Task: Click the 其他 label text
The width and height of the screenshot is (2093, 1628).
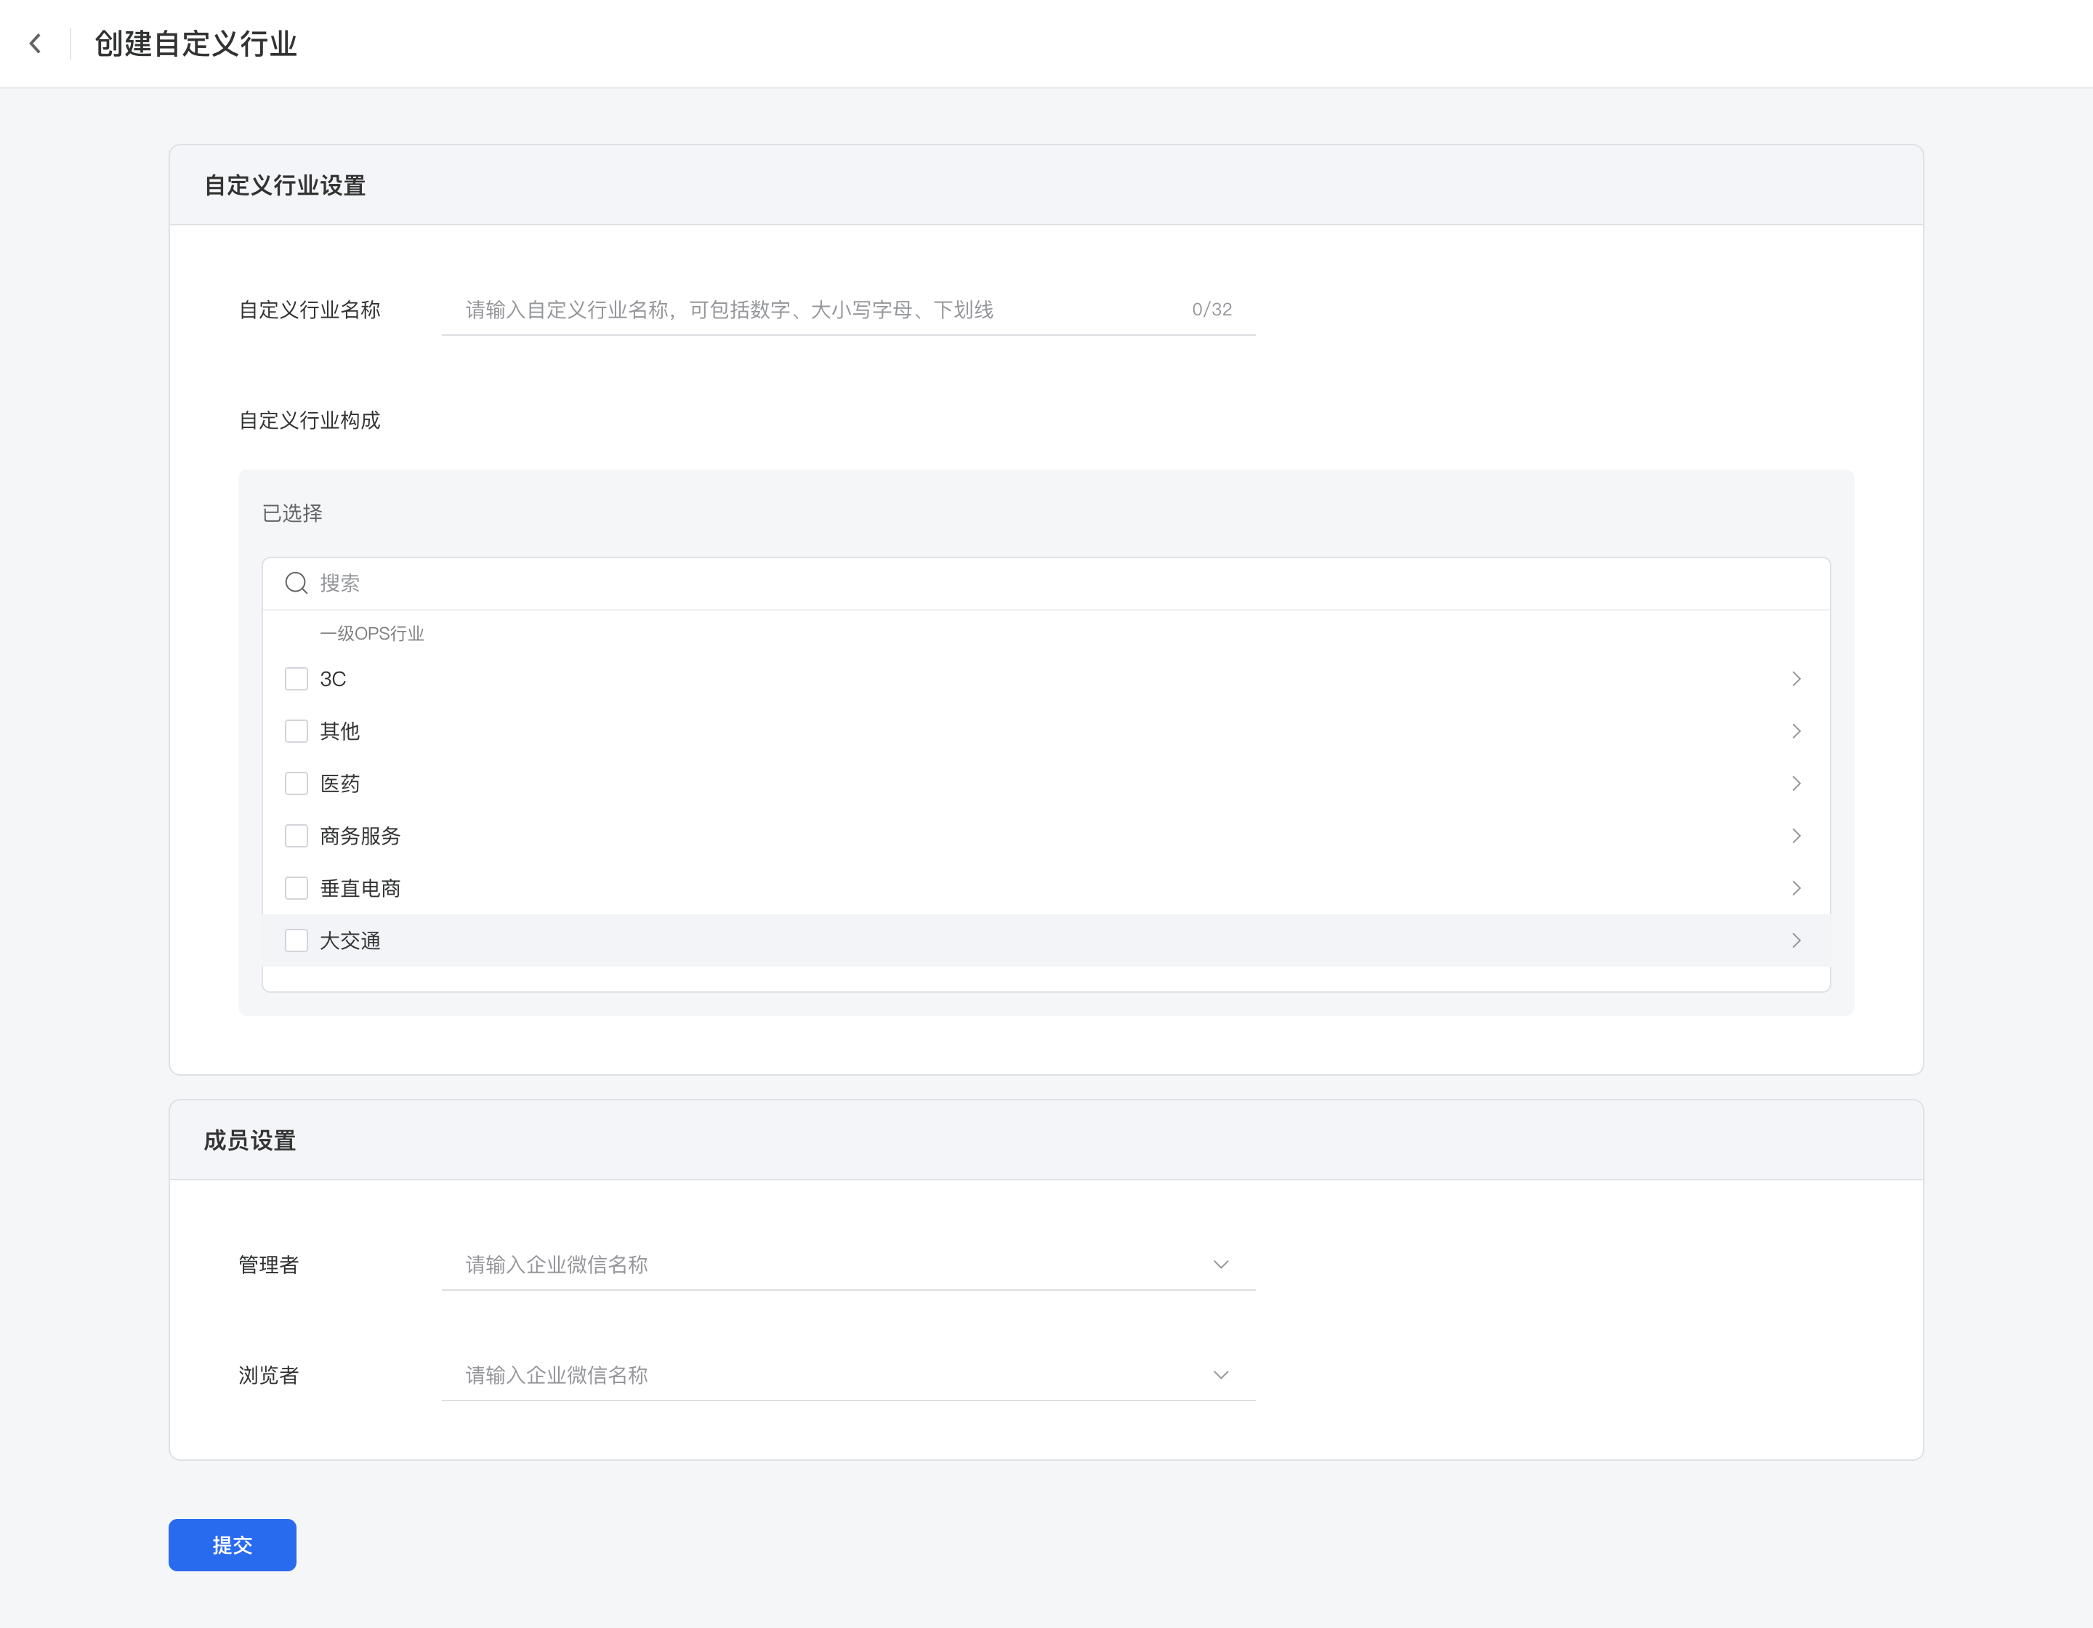Action: coord(339,731)
